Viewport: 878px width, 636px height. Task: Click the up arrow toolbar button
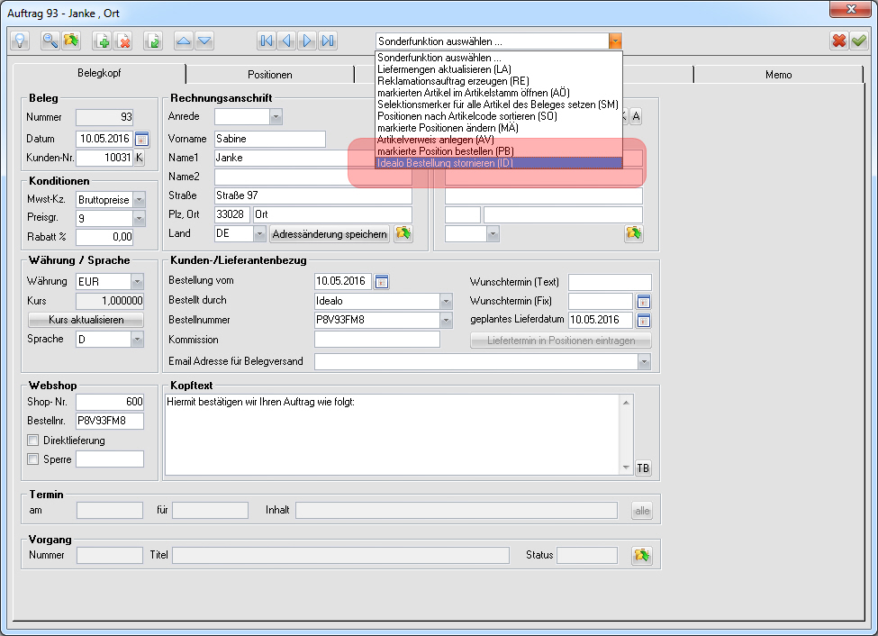coord(184,41)
